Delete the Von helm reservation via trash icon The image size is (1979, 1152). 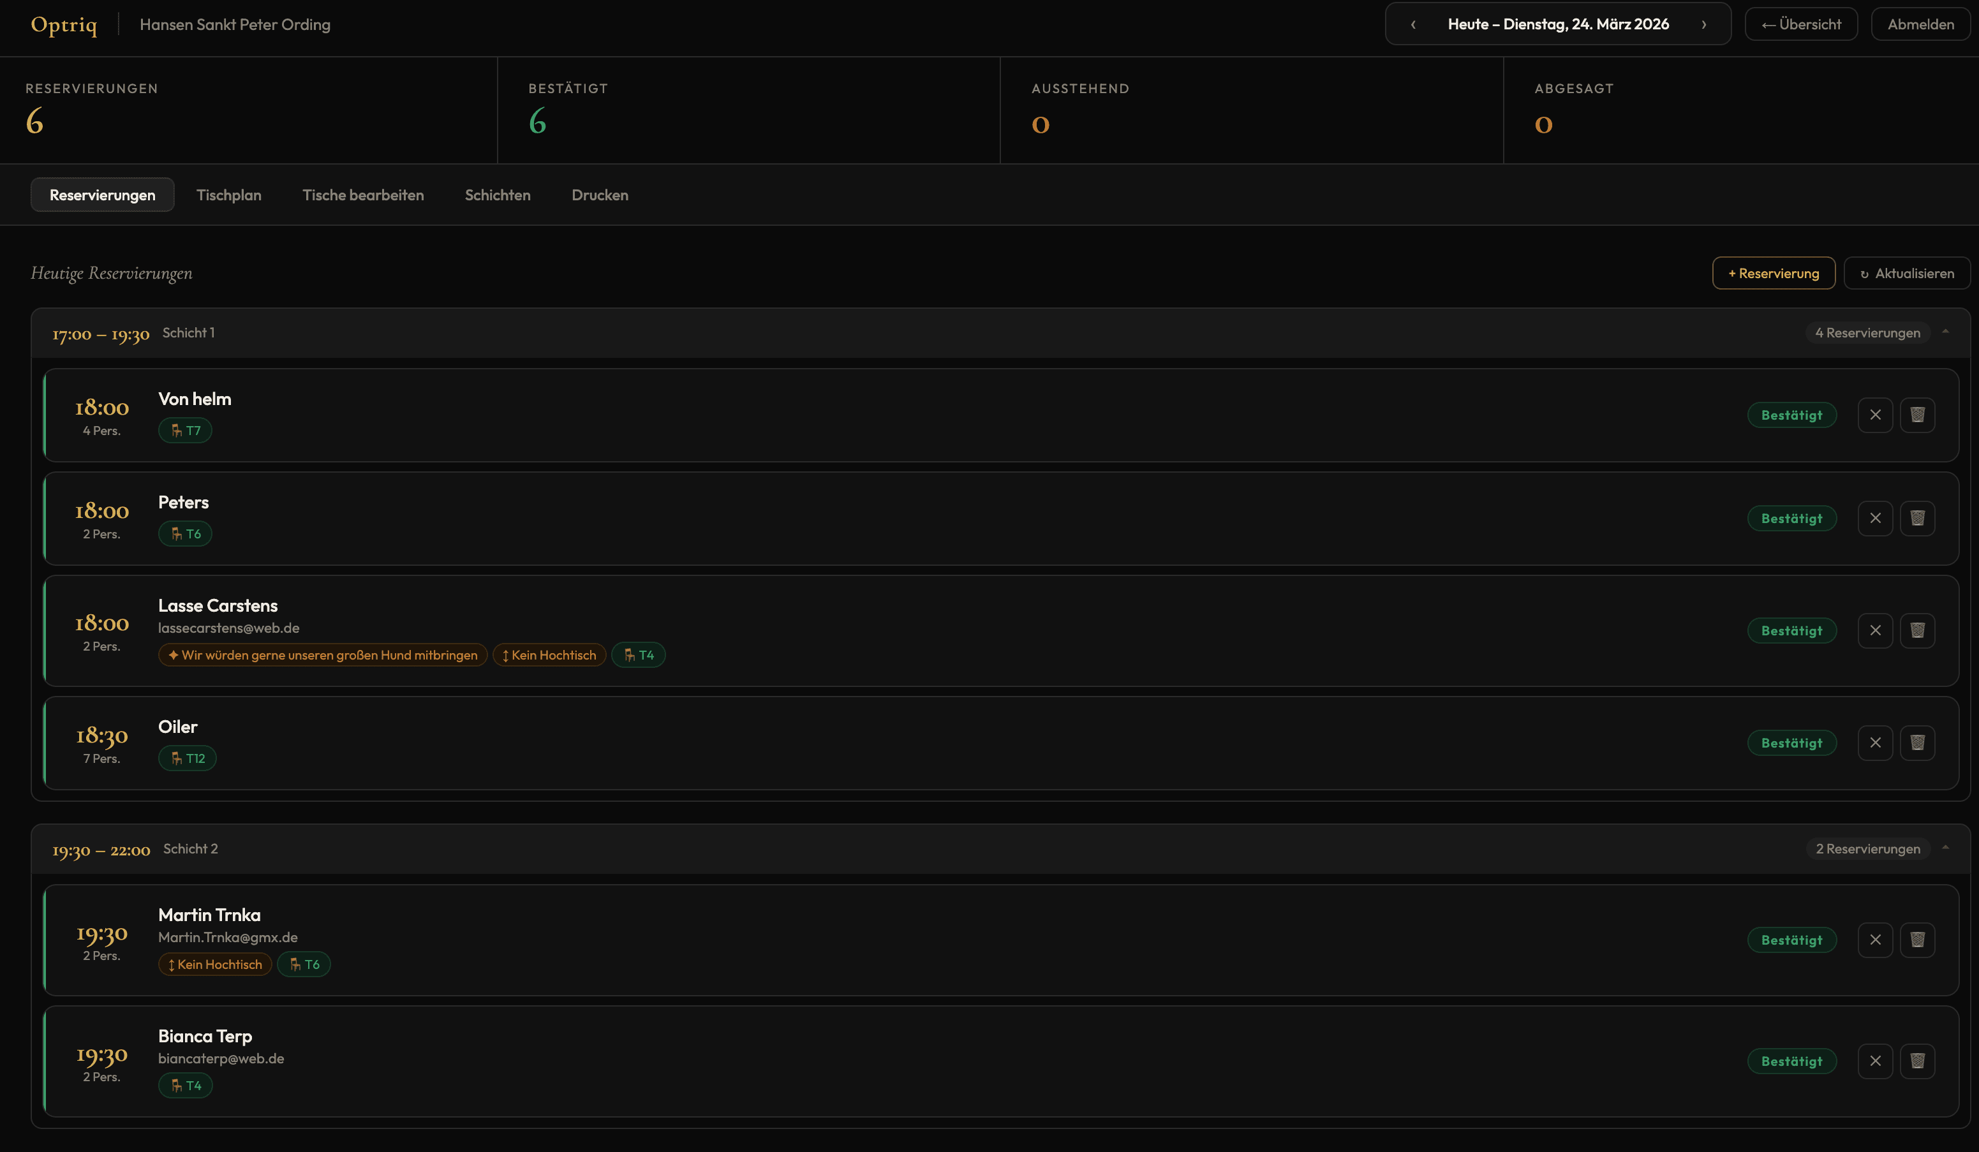(1918, 415)
